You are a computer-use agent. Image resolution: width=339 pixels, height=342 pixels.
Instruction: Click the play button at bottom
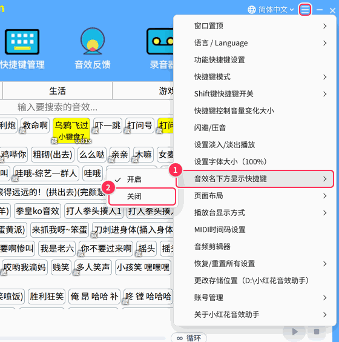pos(295,332)
